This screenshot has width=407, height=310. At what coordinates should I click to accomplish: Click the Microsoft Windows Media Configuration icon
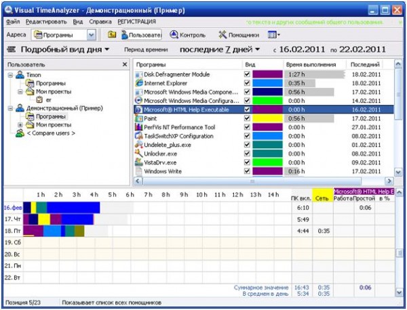[139, 101]
